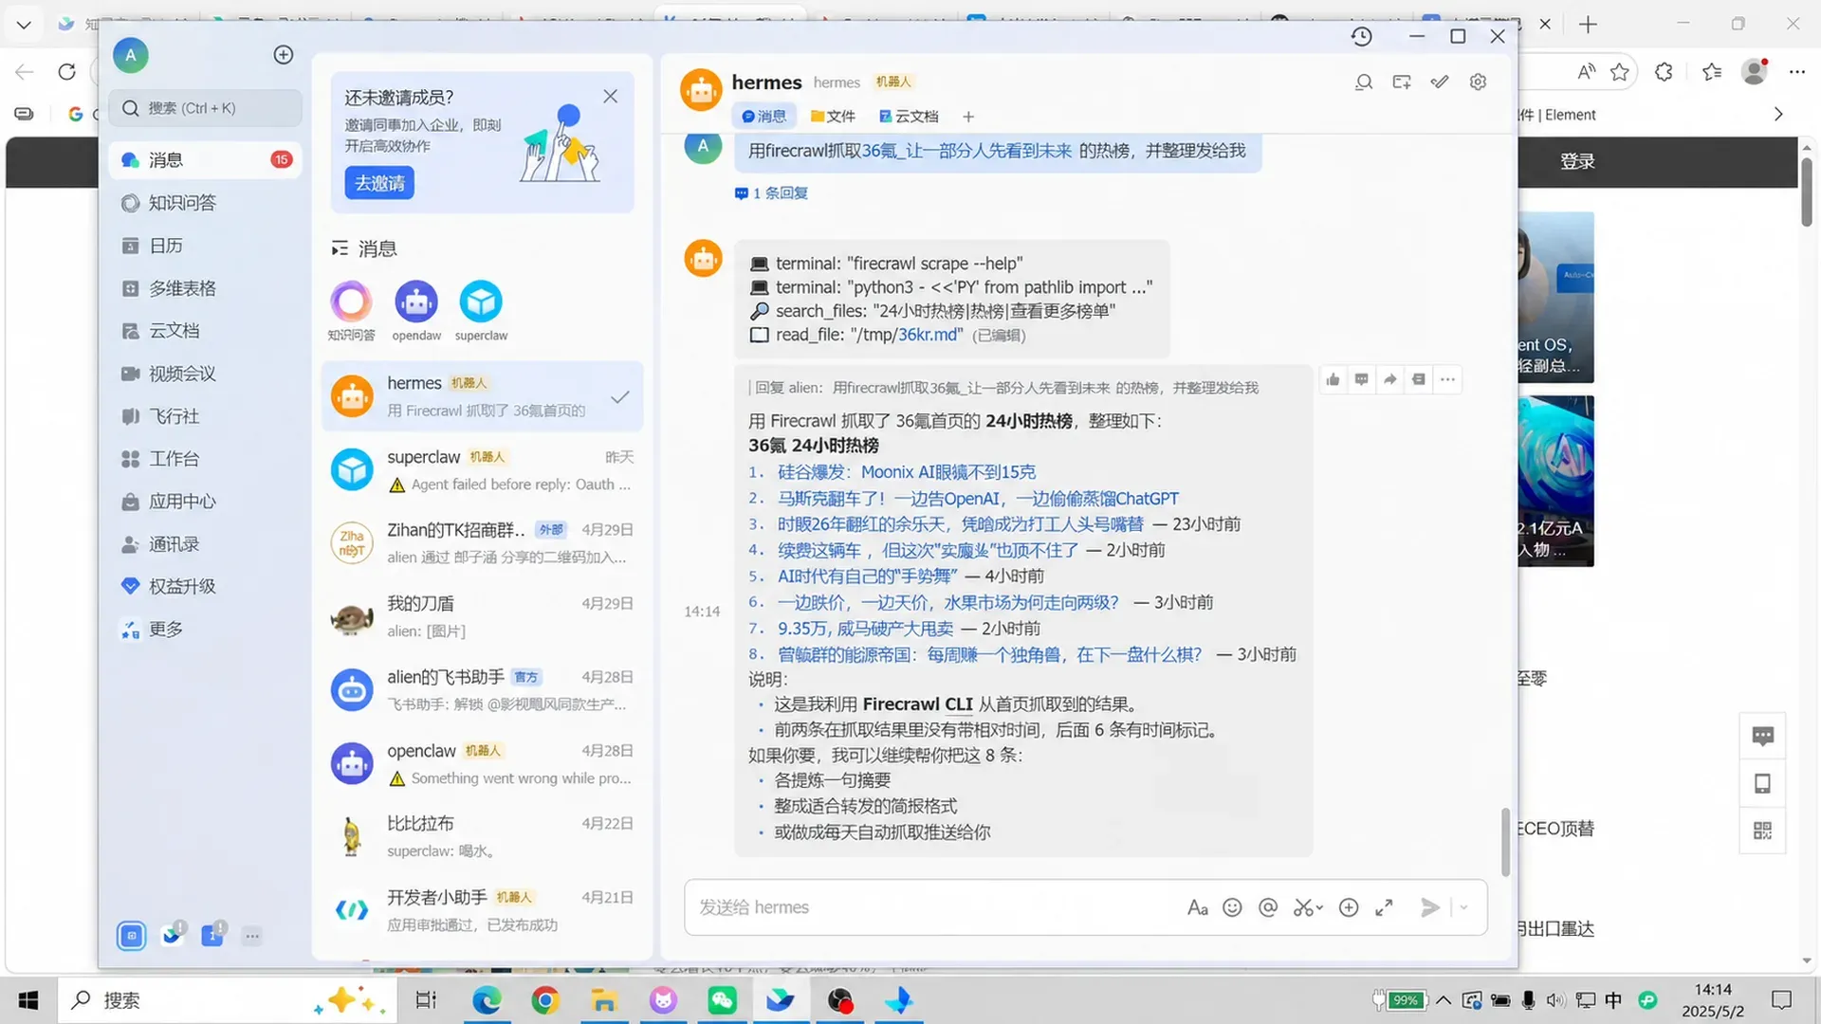Open WeChat from the taskbar

point(722,1000)
